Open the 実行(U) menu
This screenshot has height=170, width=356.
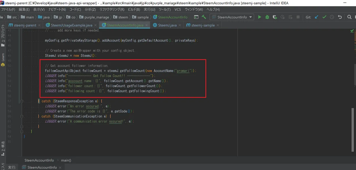click(x=149, y=9)
